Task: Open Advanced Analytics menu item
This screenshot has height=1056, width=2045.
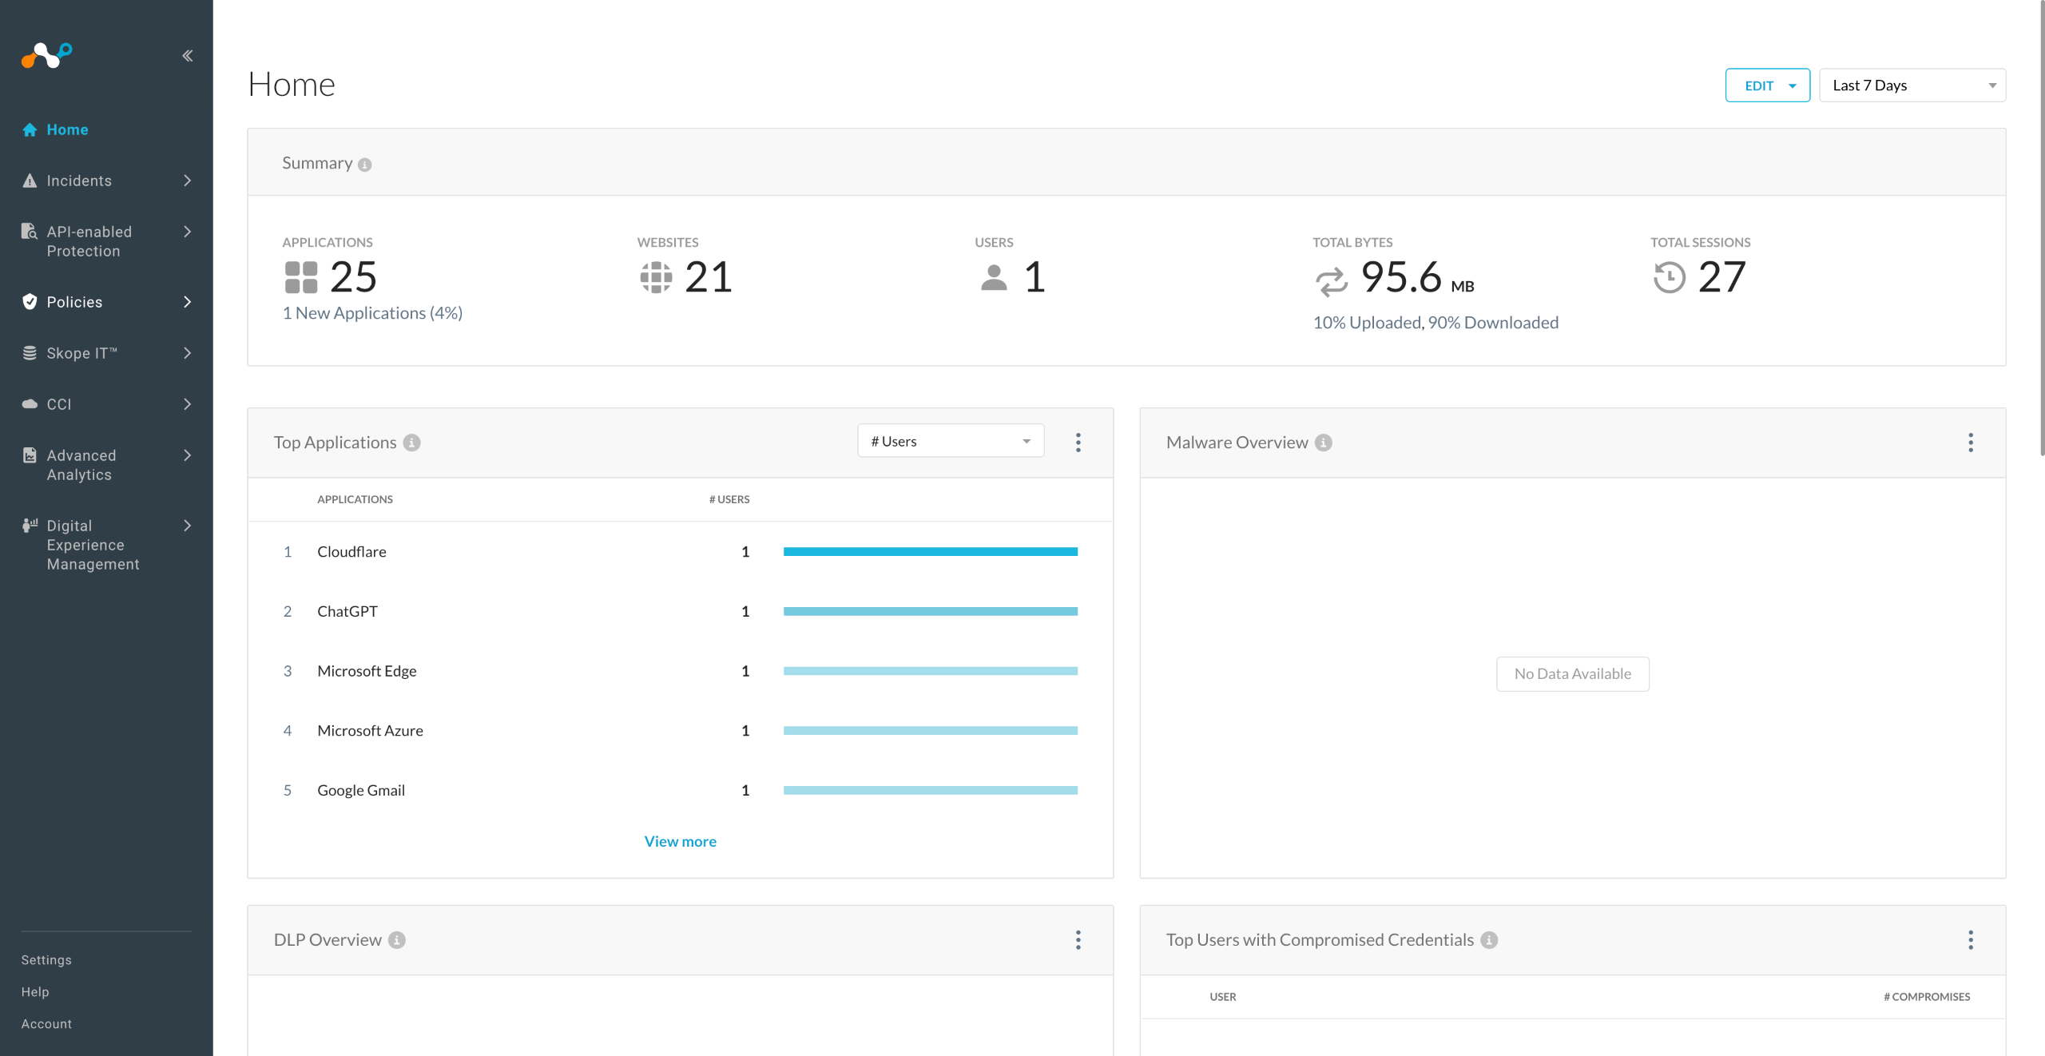Action: click(81, 465)
